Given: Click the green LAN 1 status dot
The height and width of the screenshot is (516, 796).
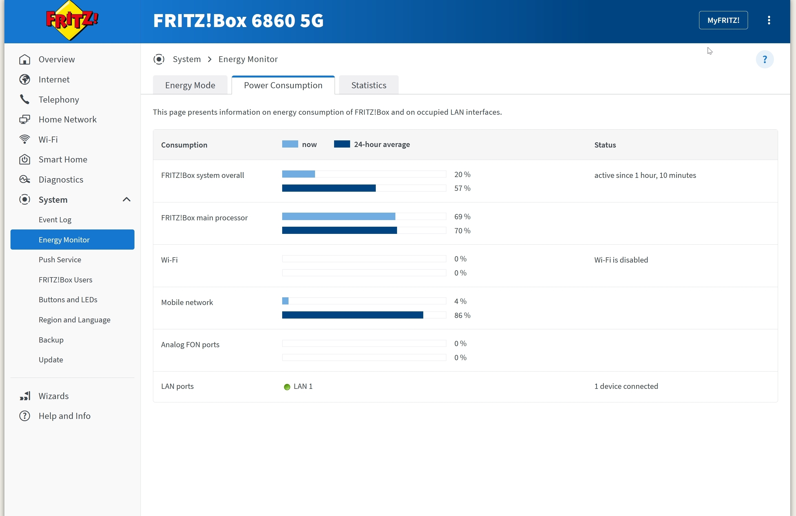Looking at the screenshot, I should (x=287, y=387).
